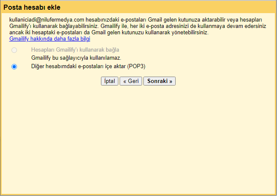Select the Gmailify account linking radio button
The image size is (277, 196).
[x=14, y=50]
